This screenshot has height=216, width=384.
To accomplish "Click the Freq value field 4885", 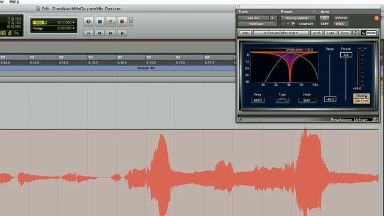I will (x=258, y=100).
